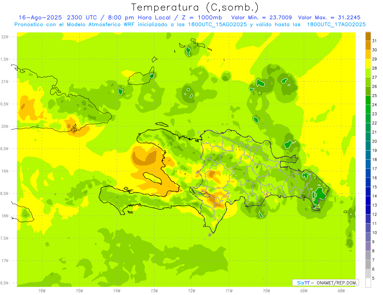
Task: Pick the gray colorbar segment between 6 and 7
Action: pyautogui.click(x=368, y=264)
